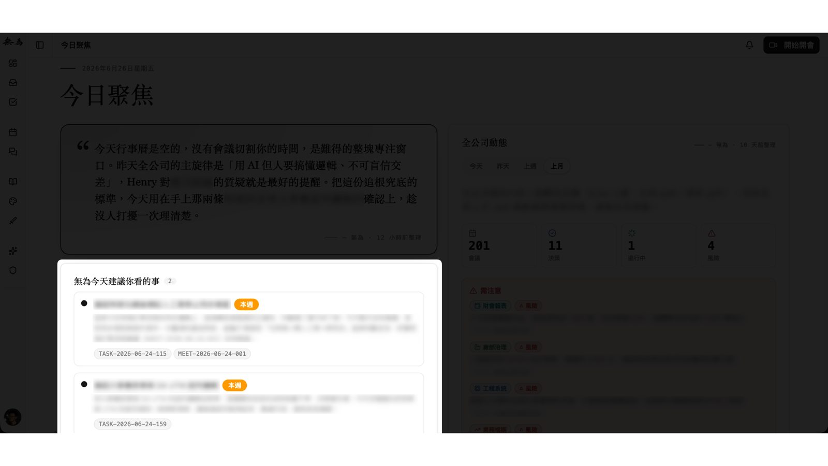Viewport: 828px width, 466px height.
Task: Switch company activity to 今天 tab
Action: coord(476,166)
